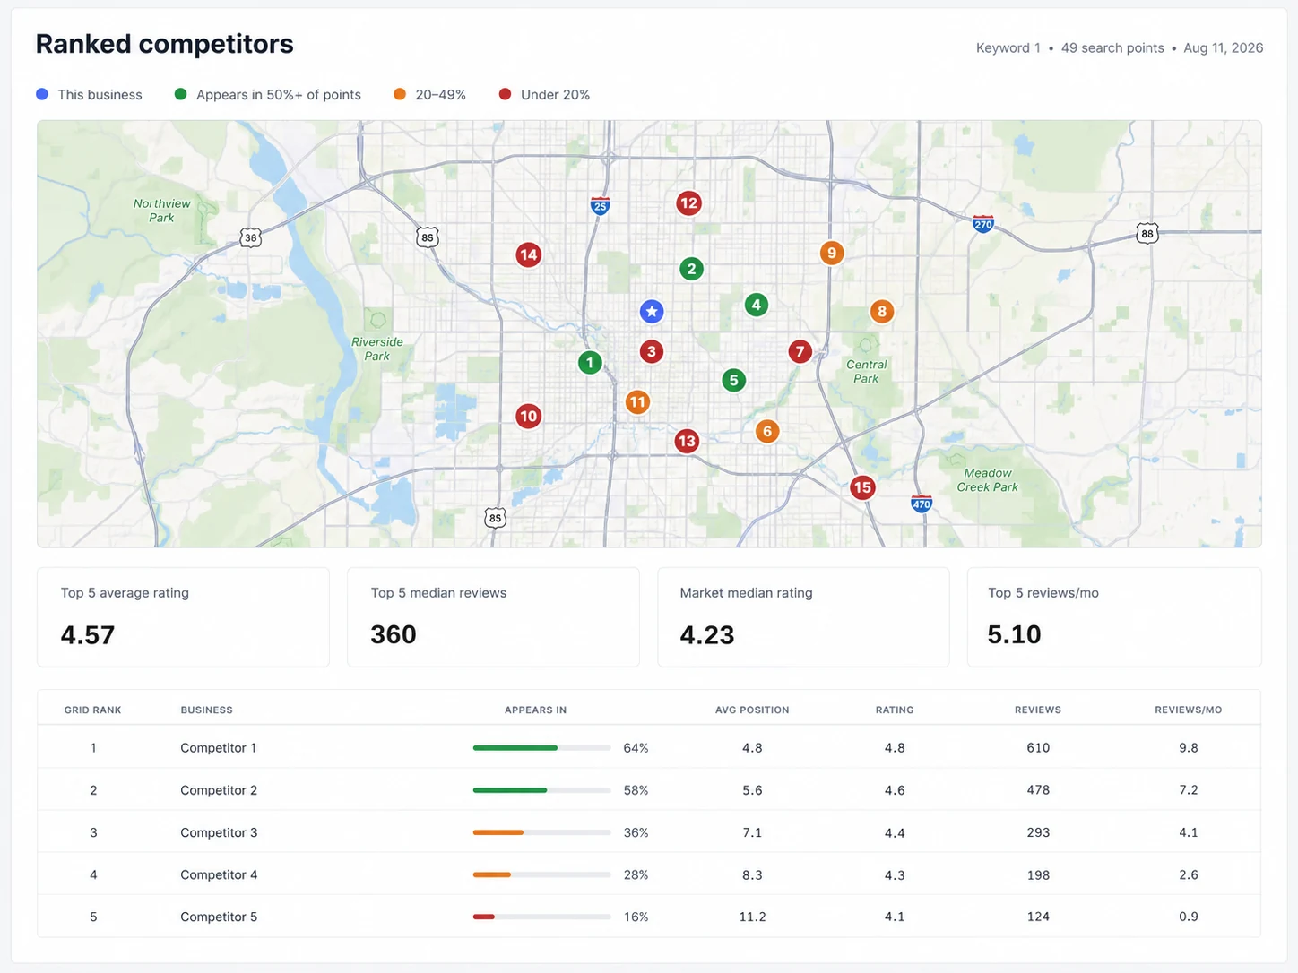Viewport: 1298px width, 973px height.
Task: Click red map pin number 3
Action: point(652,351)
